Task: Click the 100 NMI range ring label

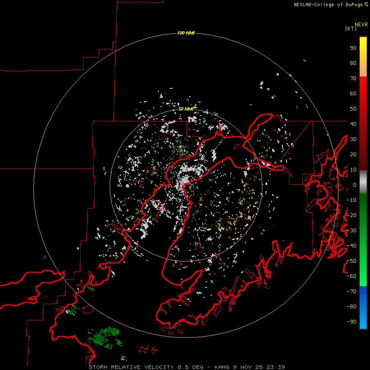Action: point(186,33)
